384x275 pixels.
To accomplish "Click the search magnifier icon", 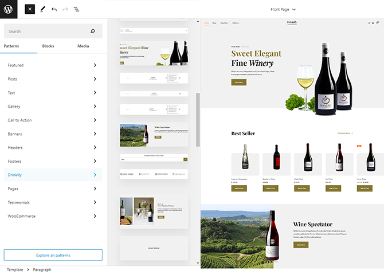I will click(x=93, y=32).
